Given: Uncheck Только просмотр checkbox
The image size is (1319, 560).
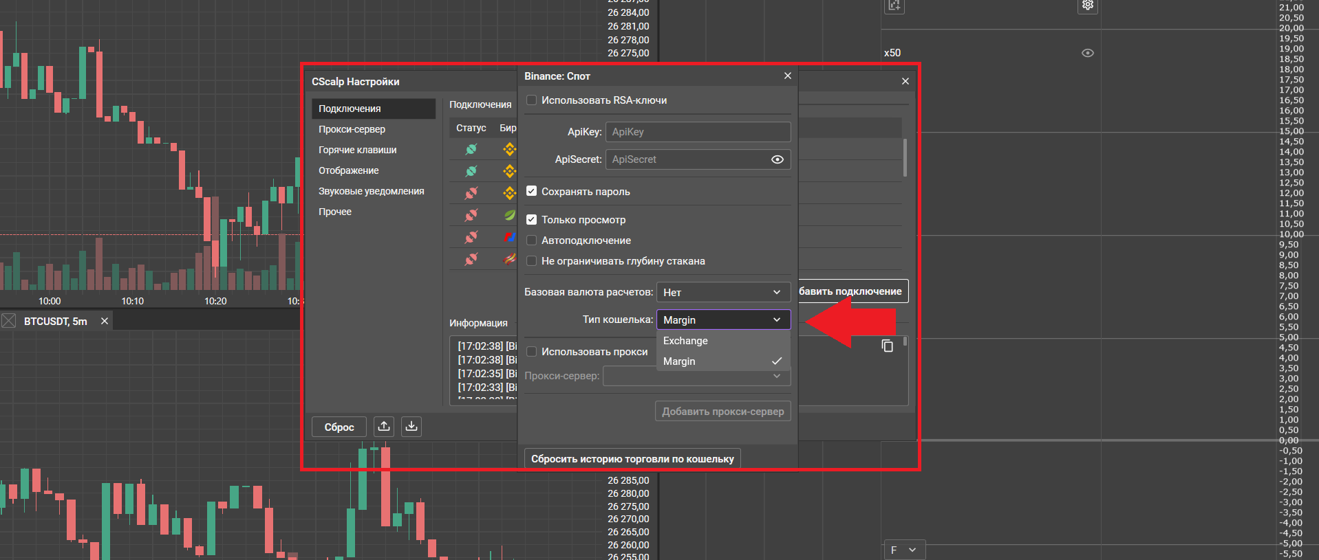Looking at the screenshot, I should pos(531,220).
